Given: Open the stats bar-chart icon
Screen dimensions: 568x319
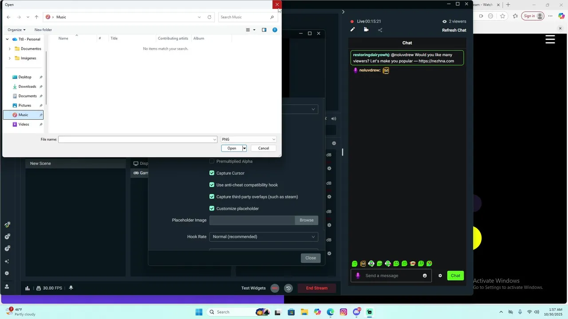Looking at the screenshot, I should pyautogui.click(x=28, y=288).
